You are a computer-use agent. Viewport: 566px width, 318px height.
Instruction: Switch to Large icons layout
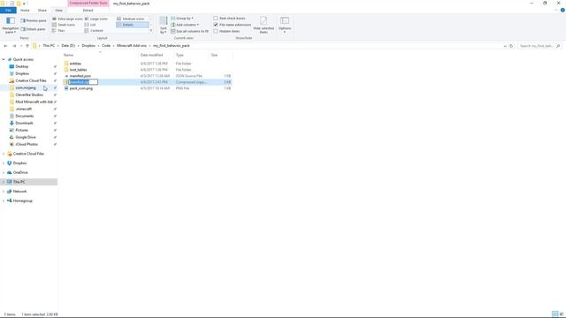point(96,19)
